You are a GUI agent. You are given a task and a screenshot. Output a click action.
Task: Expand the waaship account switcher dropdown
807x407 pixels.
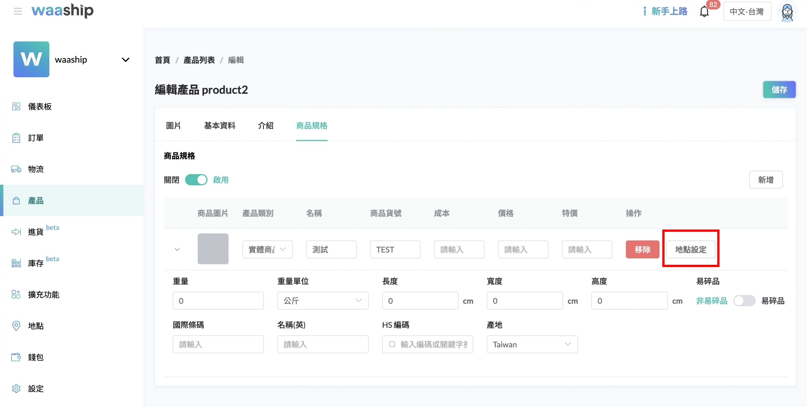coord(125,60)
